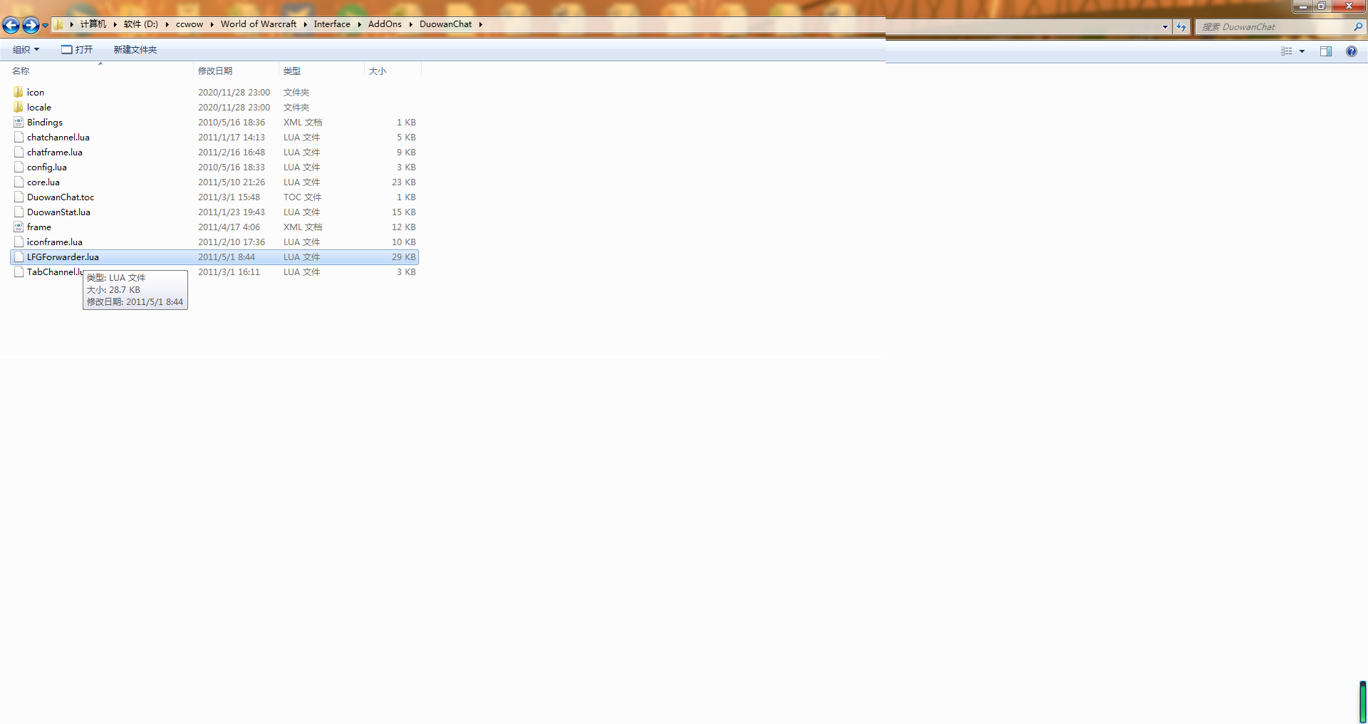The width and height of the screenshot is (1368, 724).
Task: Click the 打开 toolbar button
Action: pos(77,50)
